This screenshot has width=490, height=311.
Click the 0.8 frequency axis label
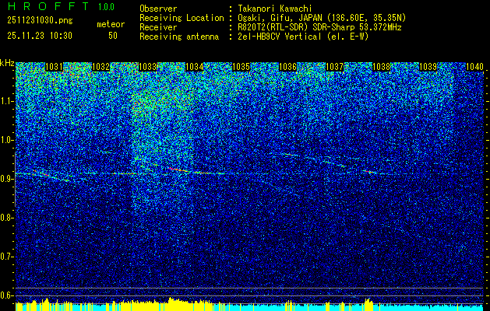[7, 218]
